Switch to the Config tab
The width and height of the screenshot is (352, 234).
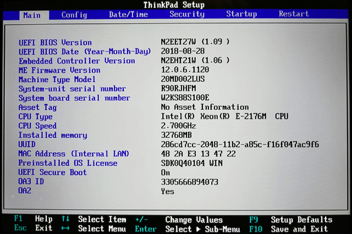pyautogui.click(x=74, y=15)
